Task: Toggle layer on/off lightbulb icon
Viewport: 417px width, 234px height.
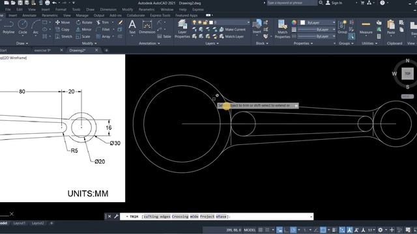Action: tap(194, 23)
